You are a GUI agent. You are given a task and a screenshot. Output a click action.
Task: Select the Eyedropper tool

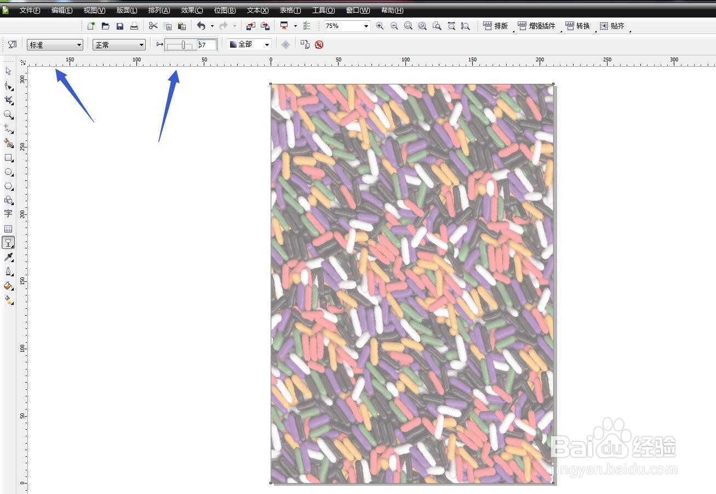coord(8,257)
